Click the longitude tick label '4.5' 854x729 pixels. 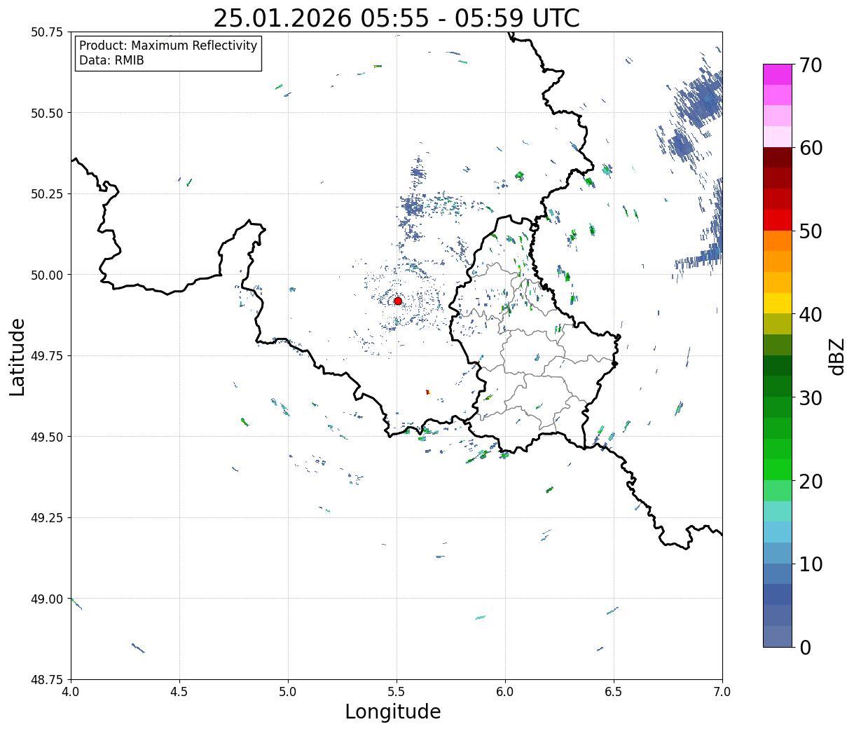tap(179, 692)
